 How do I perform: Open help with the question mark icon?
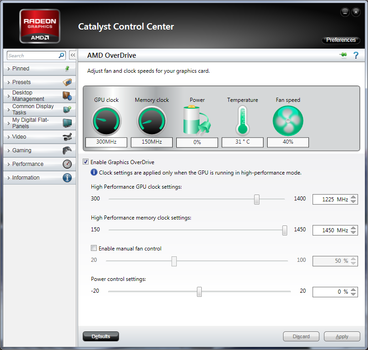coord(356,55)
